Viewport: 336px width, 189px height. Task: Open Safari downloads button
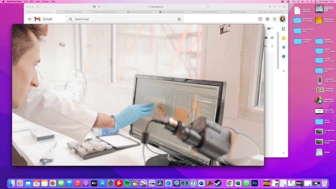(x=270, y=7)
